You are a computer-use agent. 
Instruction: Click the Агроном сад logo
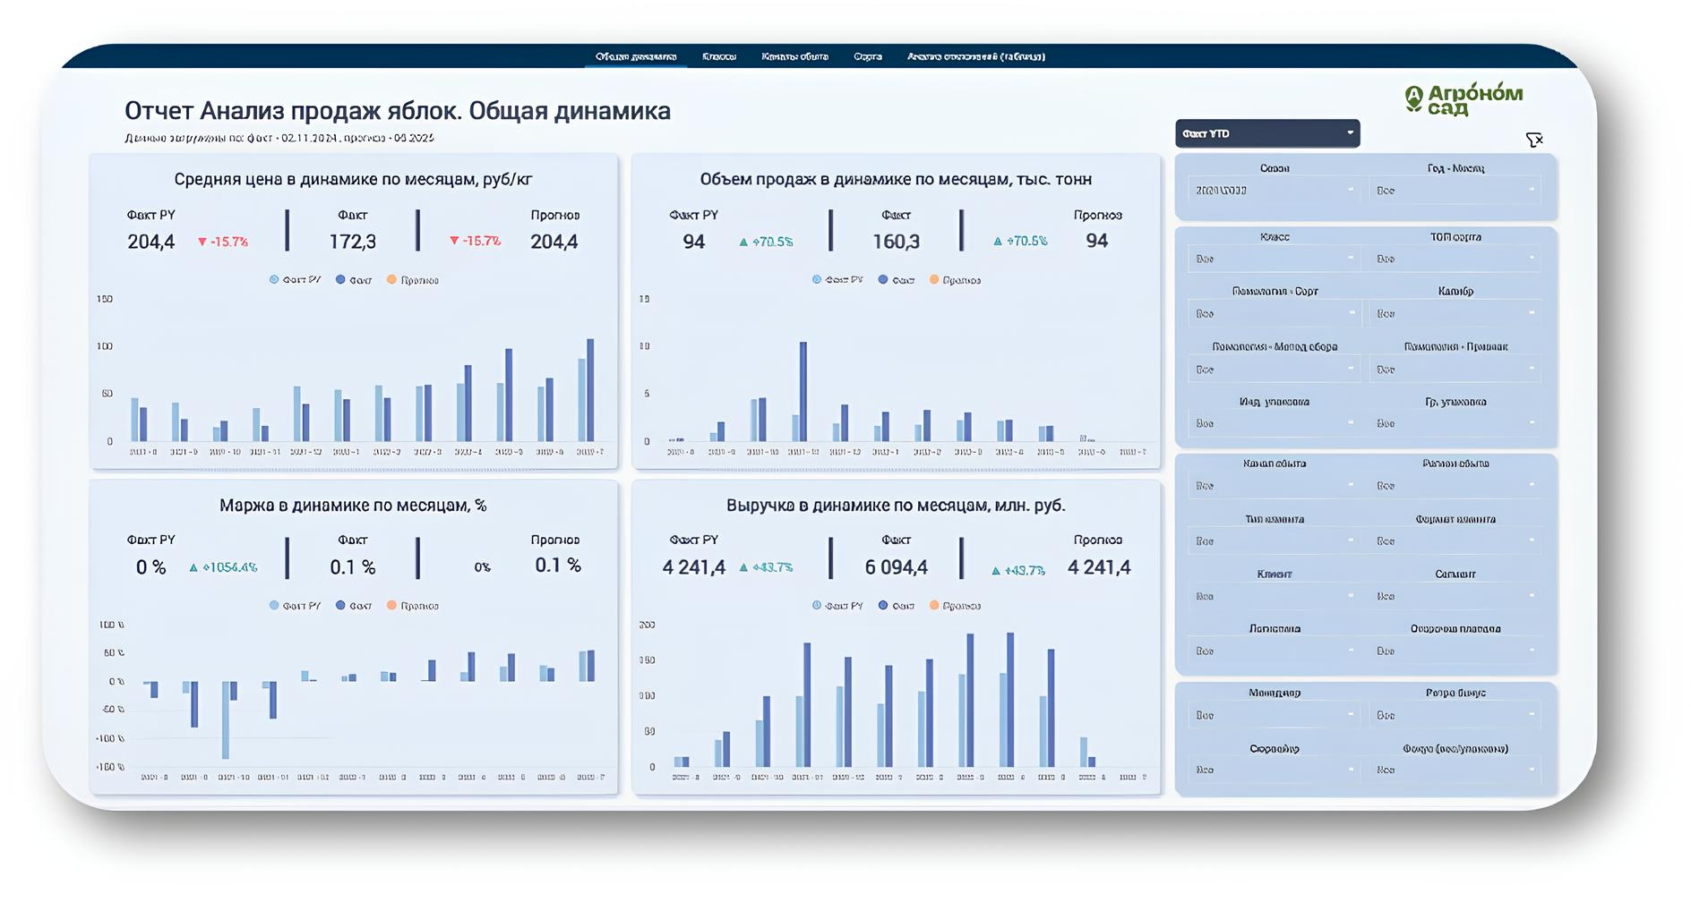1464,99
